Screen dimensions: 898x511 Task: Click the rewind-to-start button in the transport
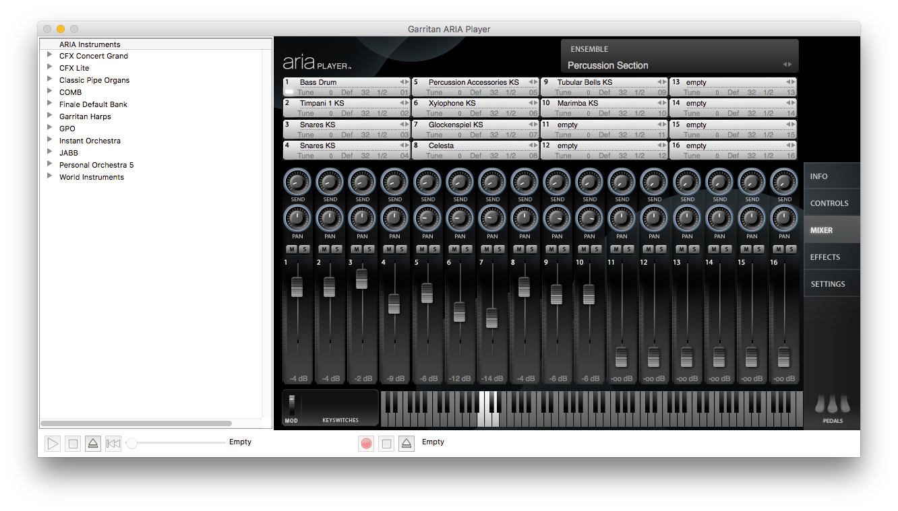(113, 444)
